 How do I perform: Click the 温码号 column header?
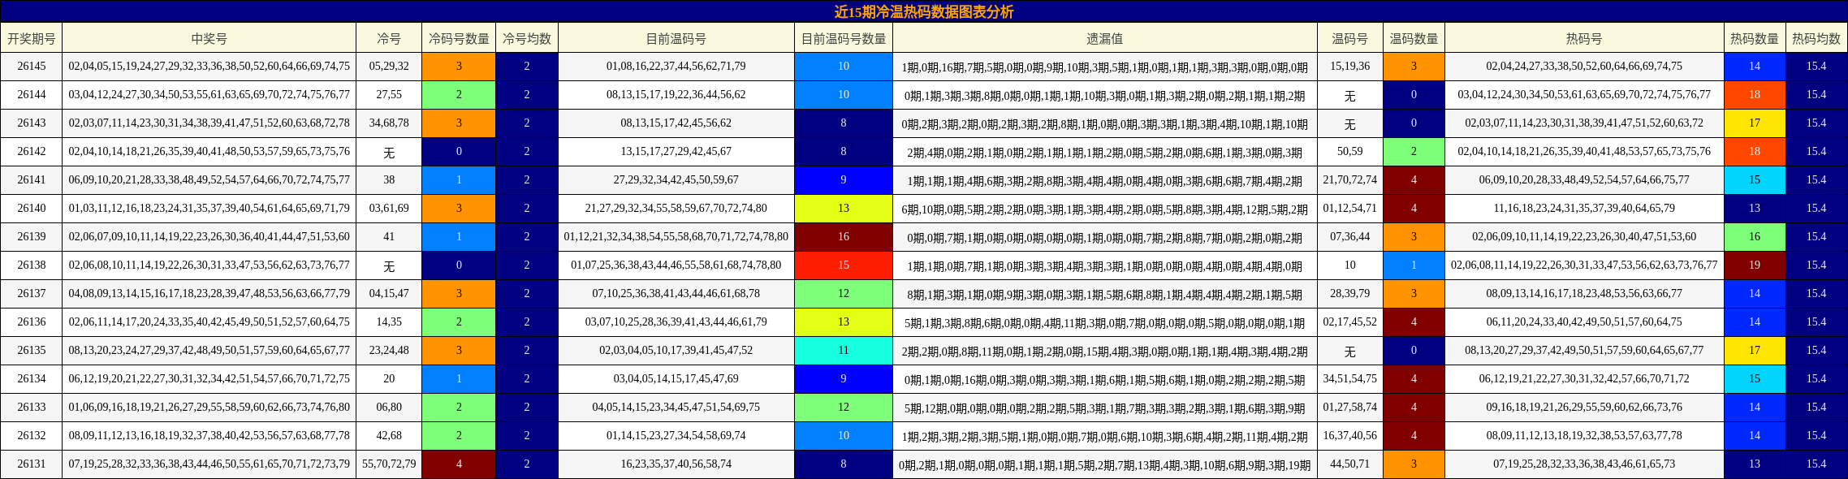[x=1350, y=38]
